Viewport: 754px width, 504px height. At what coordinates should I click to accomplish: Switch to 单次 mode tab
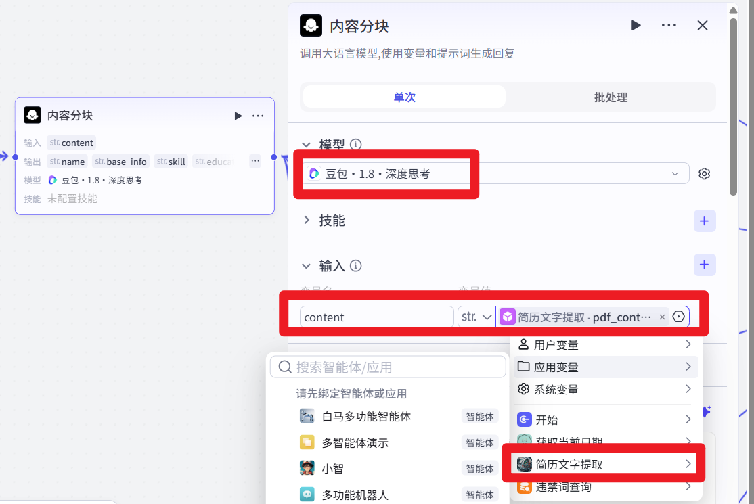404,97
